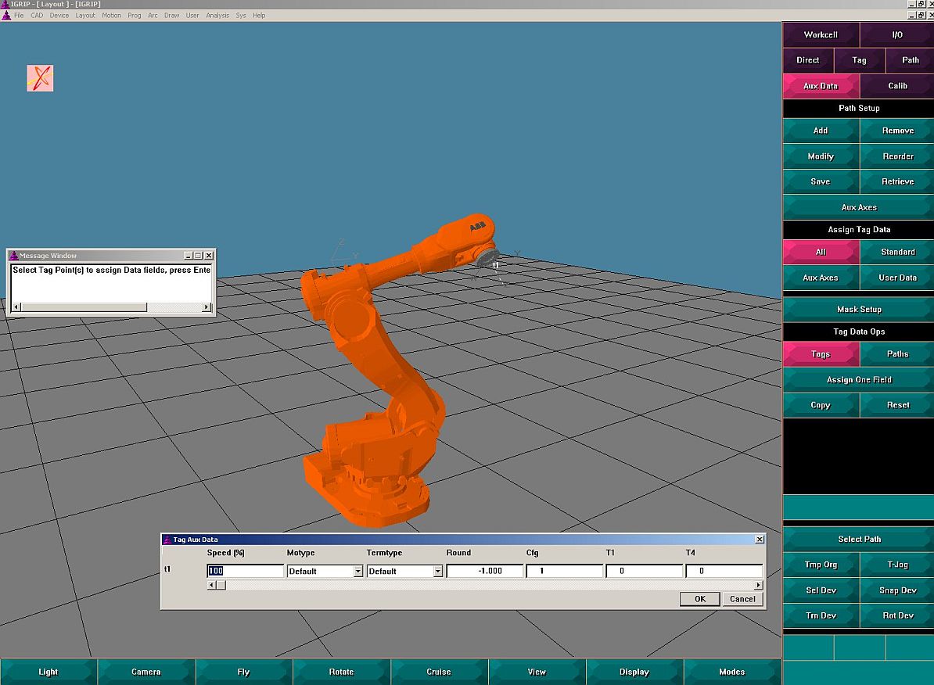
Task: Click the Snap Dev button
Action: point(897,590)
